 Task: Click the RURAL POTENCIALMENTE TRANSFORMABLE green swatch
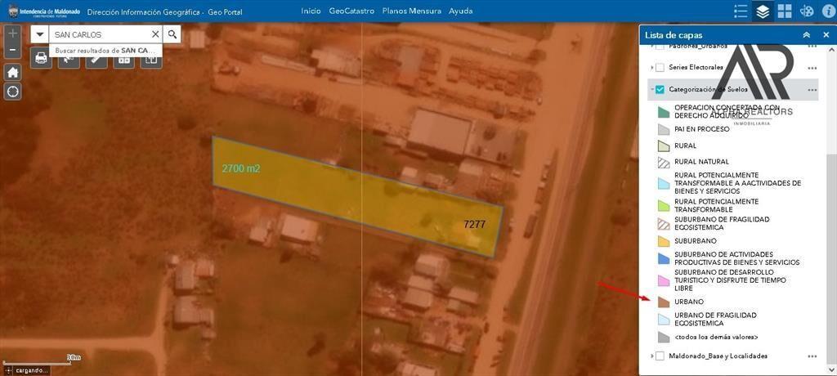tap(664, 206)
